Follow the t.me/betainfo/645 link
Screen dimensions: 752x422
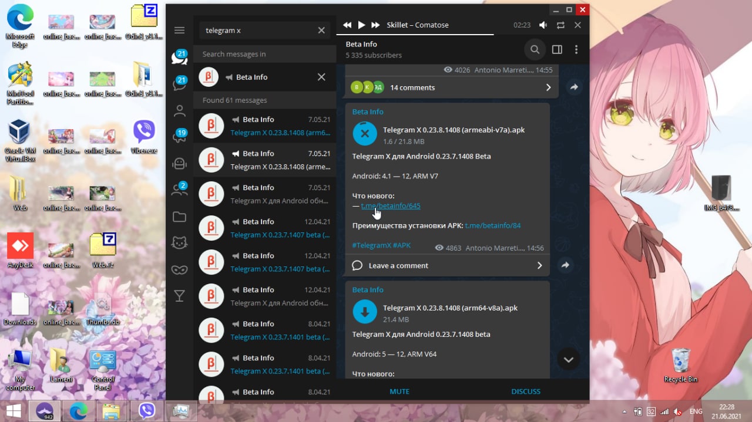(391, 206)
